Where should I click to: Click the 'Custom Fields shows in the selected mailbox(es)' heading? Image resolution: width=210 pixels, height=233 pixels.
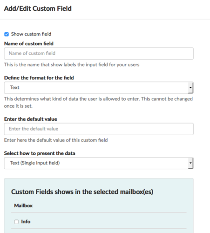82,192
